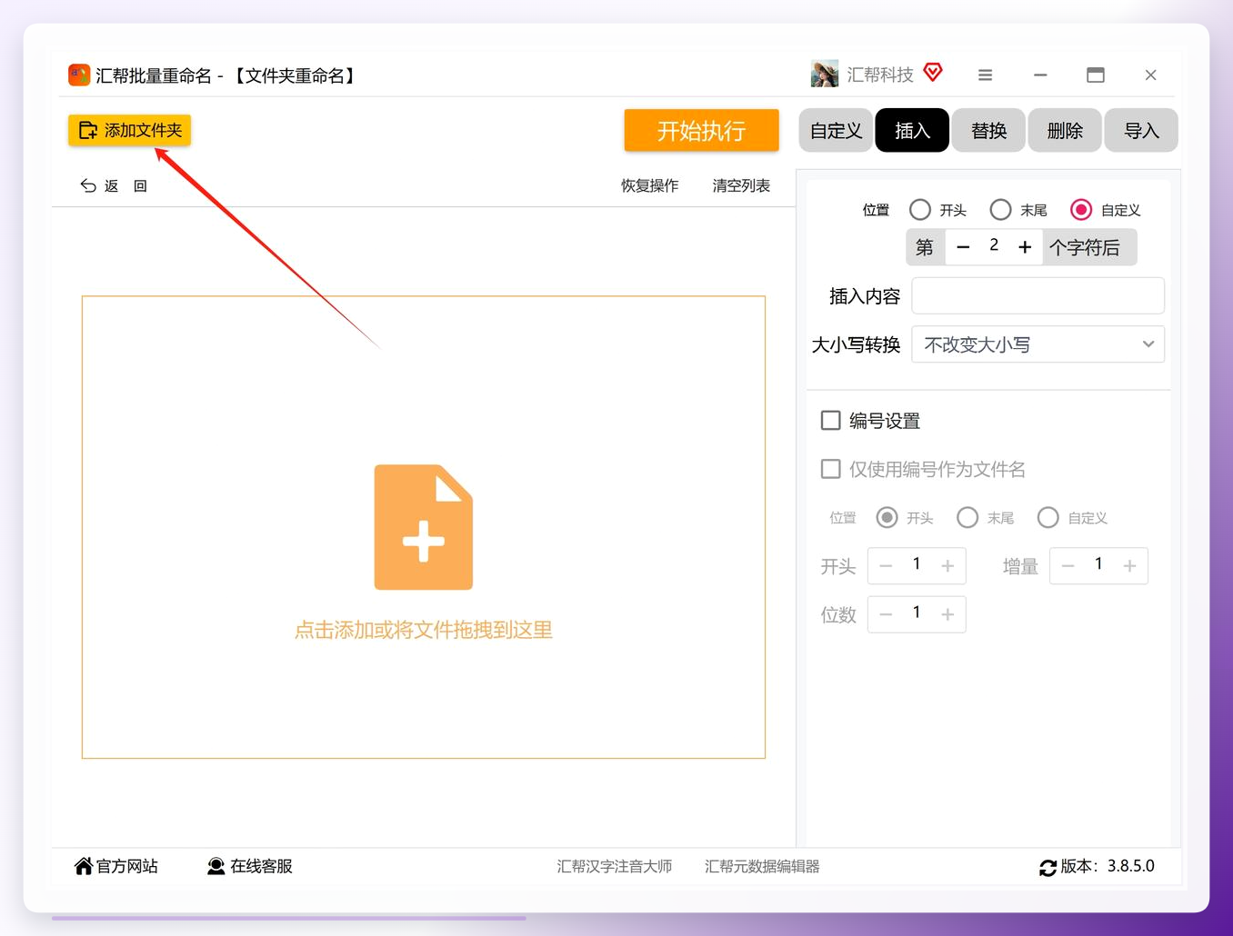Click the 版本: 3.8.5.0 label
1233x936 pixels.
tap(1108, 866)
